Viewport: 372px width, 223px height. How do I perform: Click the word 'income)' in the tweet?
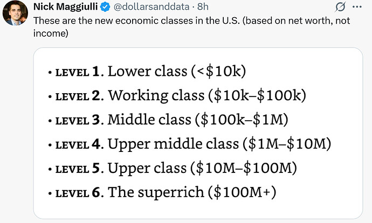51,33
